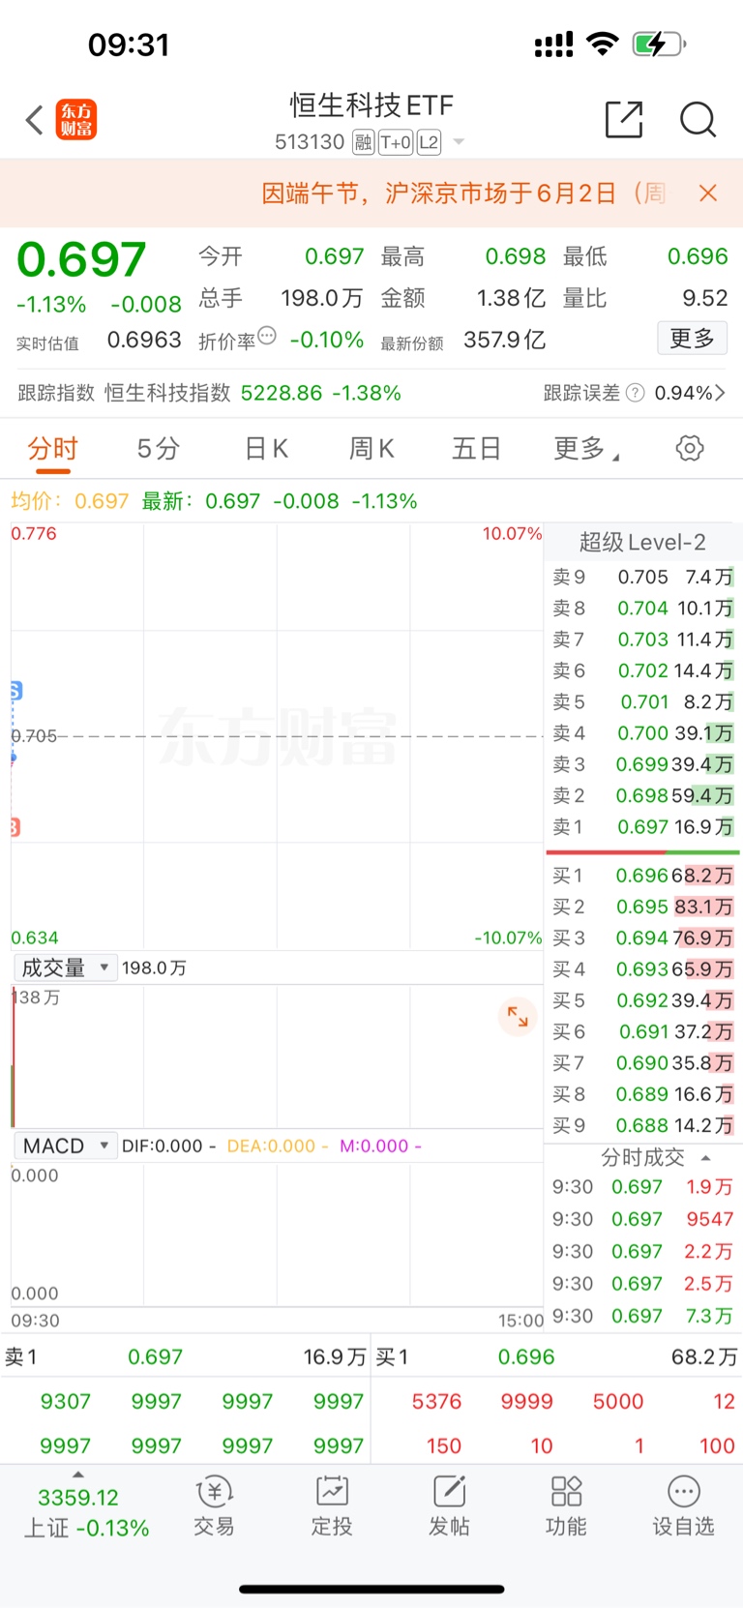Select 买1 order row at 0.696
This screenshot has width=743, height=1608.
click(642, 876)
